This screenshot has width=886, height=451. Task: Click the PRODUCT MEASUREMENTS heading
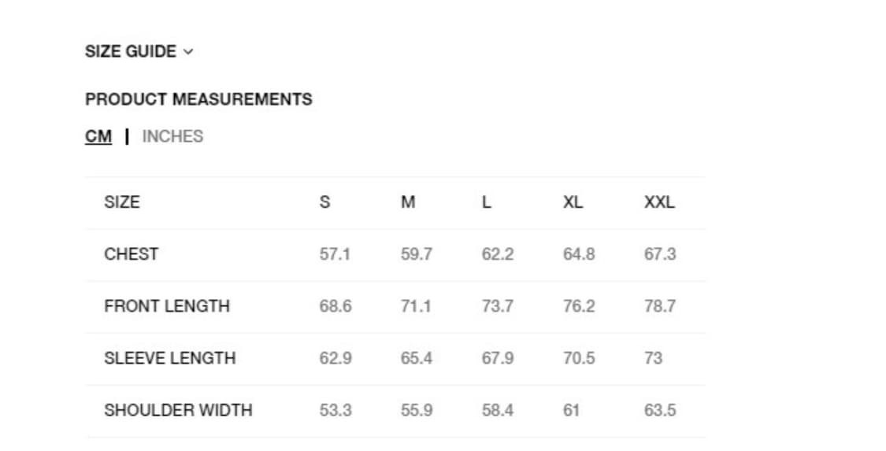click(198, 99)
